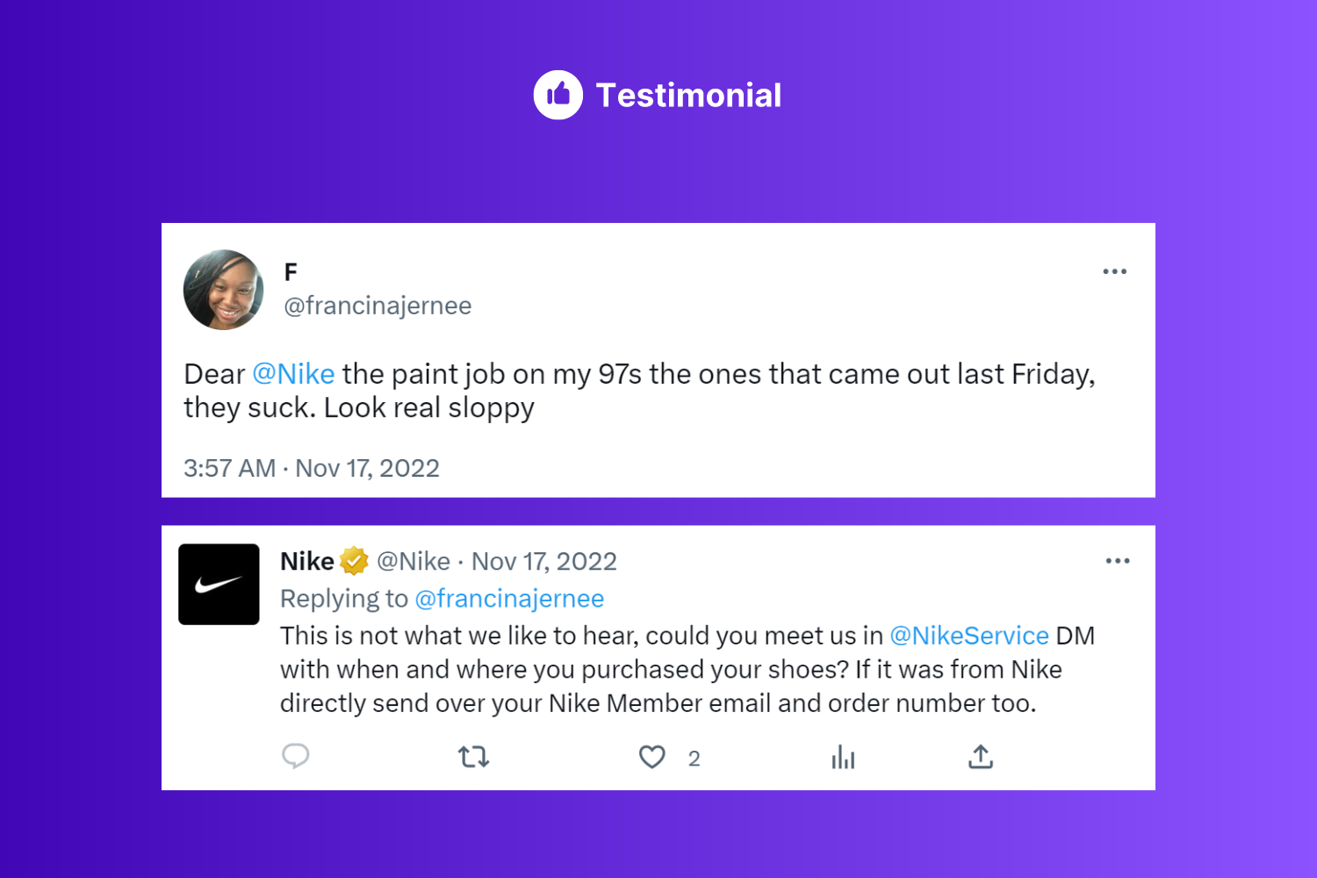Like Nike's reply with the heart icon
Screen dimensions: 1317x878
coord(651,757)
